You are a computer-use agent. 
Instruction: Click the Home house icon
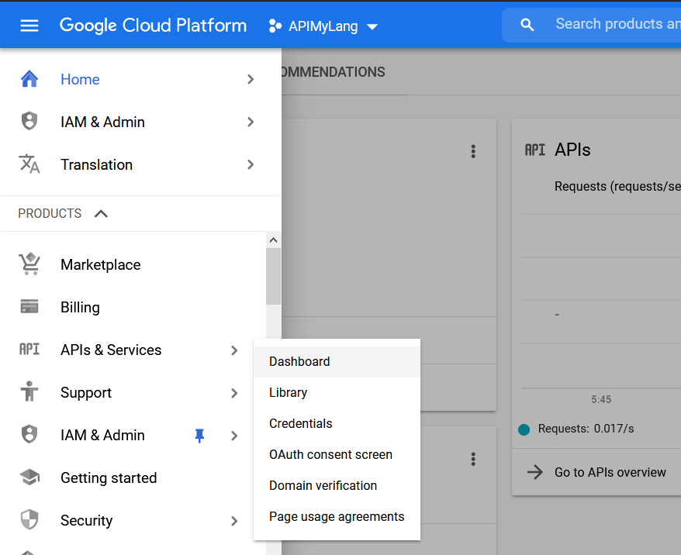click(29, 79)
